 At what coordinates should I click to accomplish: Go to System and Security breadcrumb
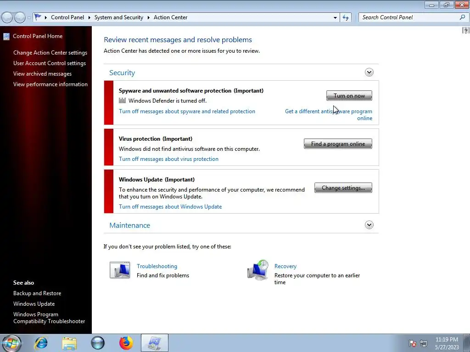point(119,17)
